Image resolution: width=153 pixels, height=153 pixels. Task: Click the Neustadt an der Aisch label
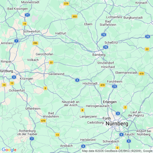tap(70, 103)
